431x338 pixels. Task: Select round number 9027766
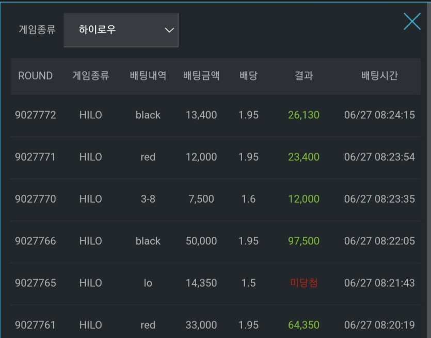[36, 241]
